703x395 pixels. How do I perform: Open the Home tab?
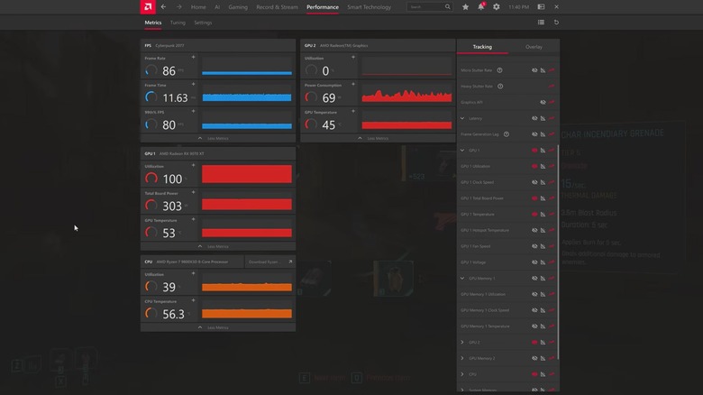pyautogui.click(x=198, y=7)
